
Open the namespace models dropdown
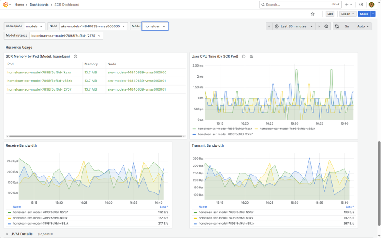click(34, 26)
